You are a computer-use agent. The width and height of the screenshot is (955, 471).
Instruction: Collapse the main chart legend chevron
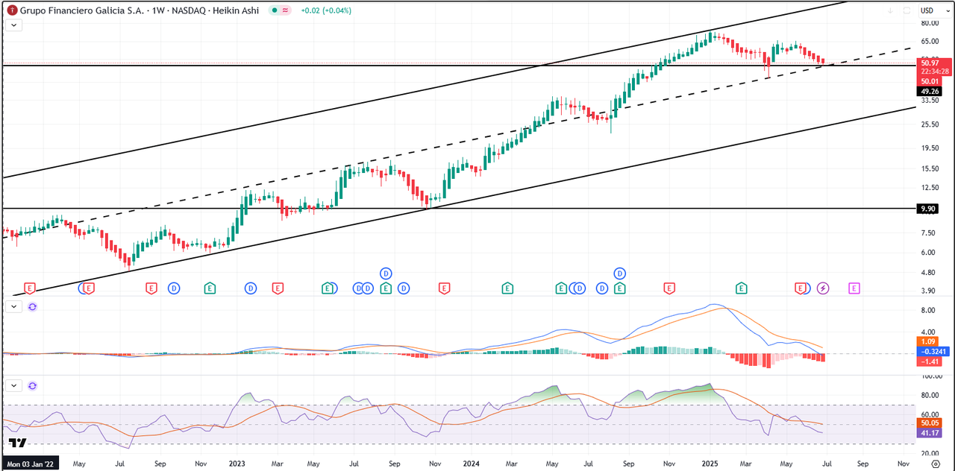tap(15, 25)
